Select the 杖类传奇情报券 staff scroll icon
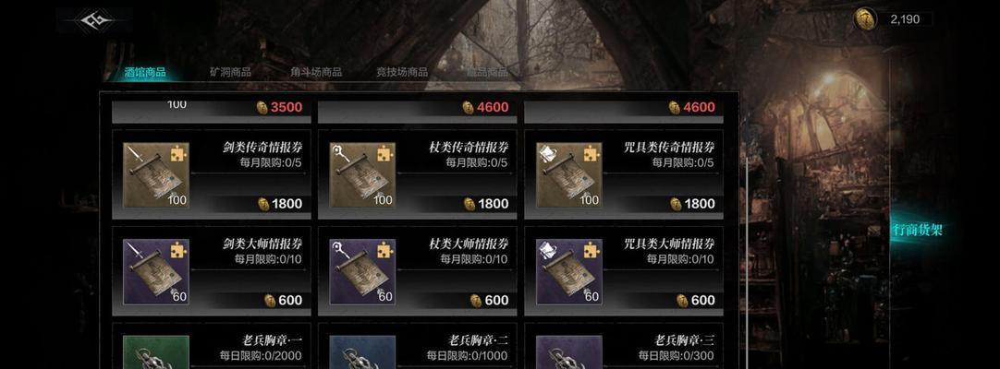The image size is (1000, 369). click(x=362, y=174)
